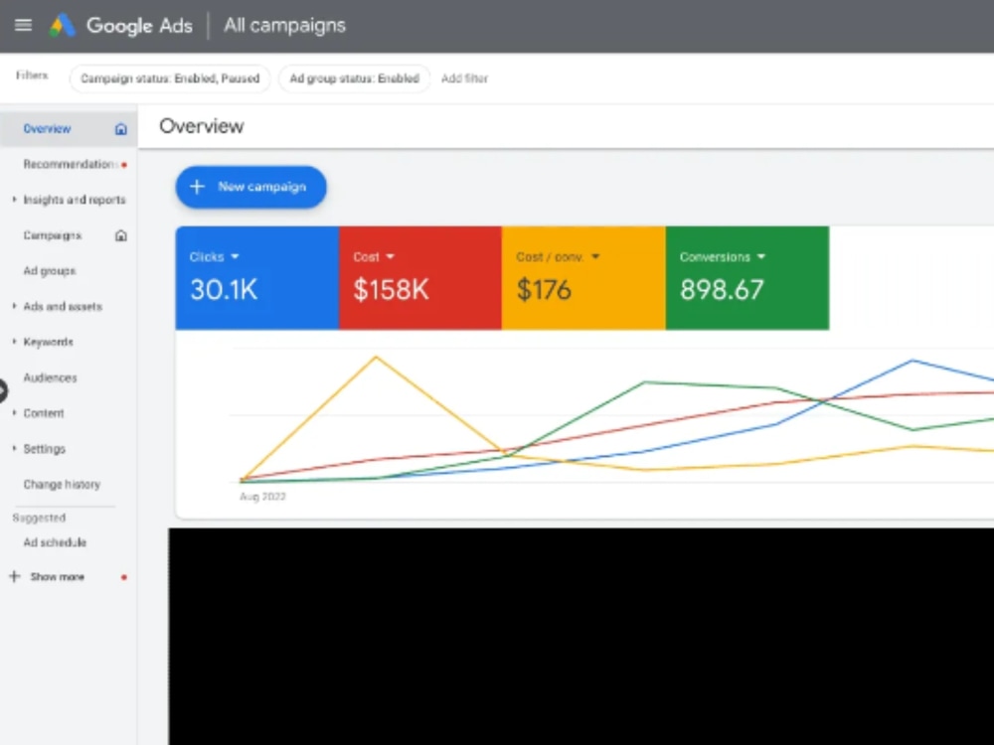
Task: Open Change history in the sidebar
Action: click(x=62, y=485)
